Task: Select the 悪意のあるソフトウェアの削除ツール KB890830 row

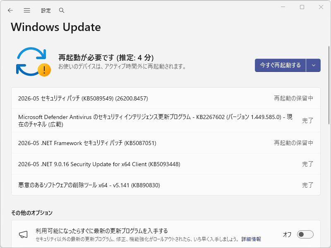Action: click(166, 185)
